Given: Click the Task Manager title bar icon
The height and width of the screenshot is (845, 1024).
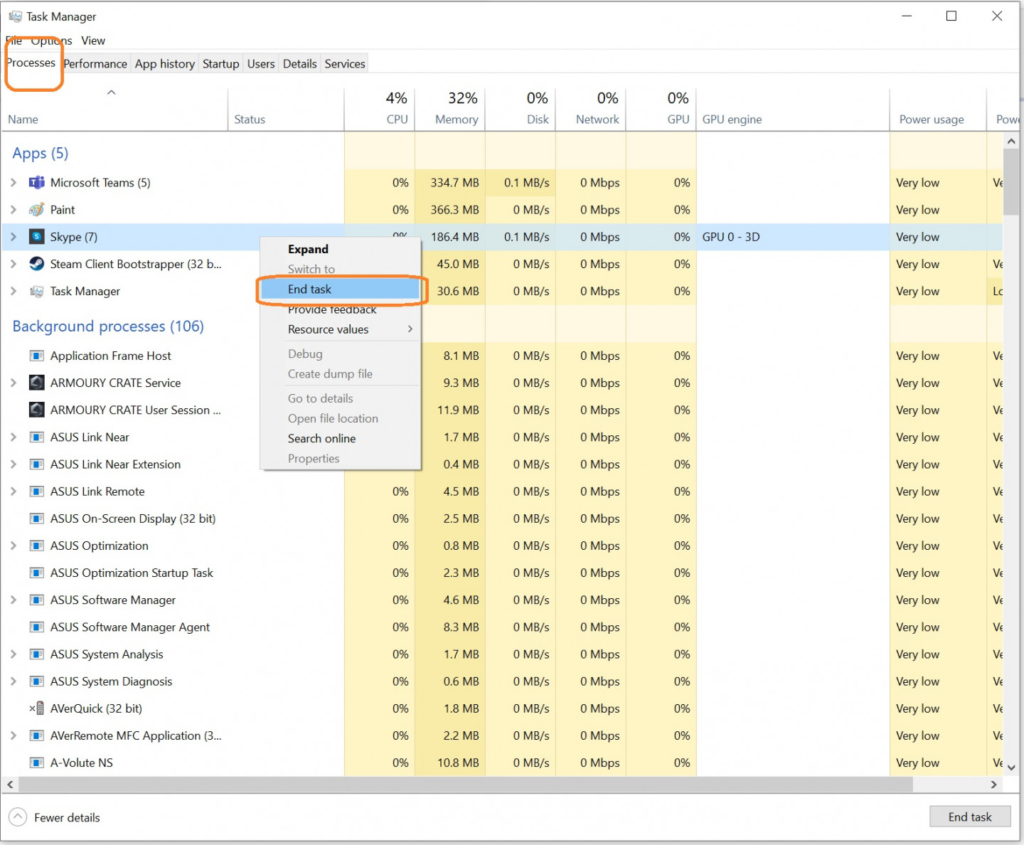Looking at the screenshot, I should point(15,16).
